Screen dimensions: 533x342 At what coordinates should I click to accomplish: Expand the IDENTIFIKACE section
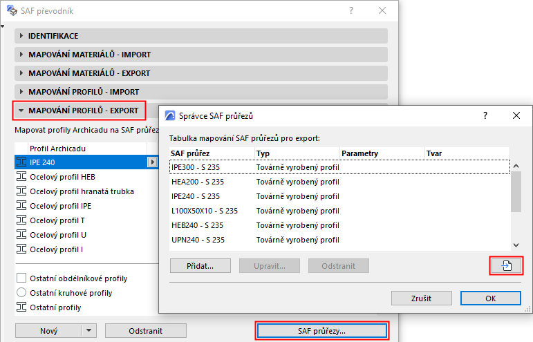click(x=201, y=36)
